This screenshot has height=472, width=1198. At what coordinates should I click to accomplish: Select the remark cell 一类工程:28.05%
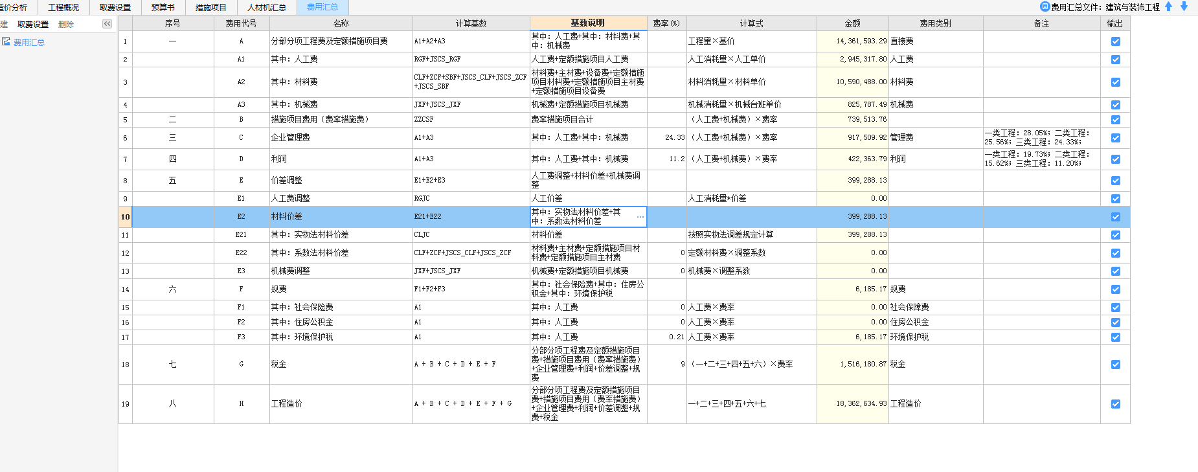1041,138
